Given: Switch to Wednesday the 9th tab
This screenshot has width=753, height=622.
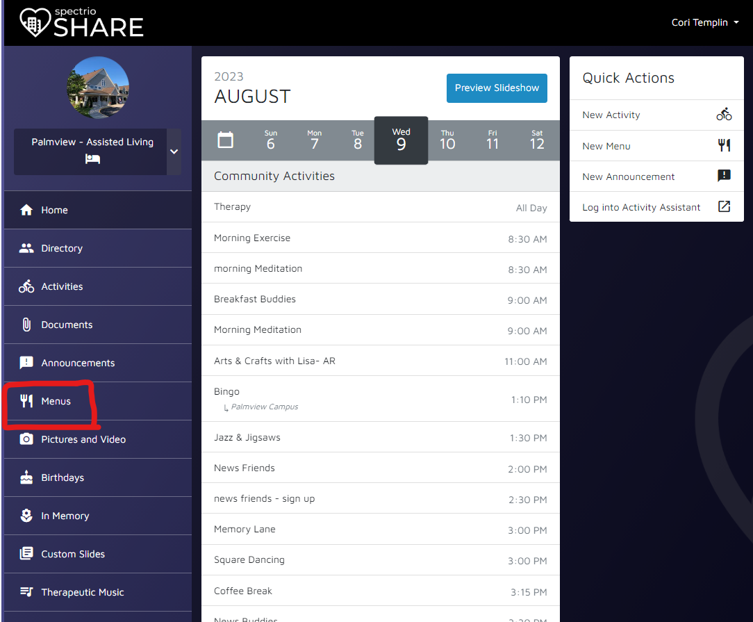Looking at the screenshot, I should point(401,140).
